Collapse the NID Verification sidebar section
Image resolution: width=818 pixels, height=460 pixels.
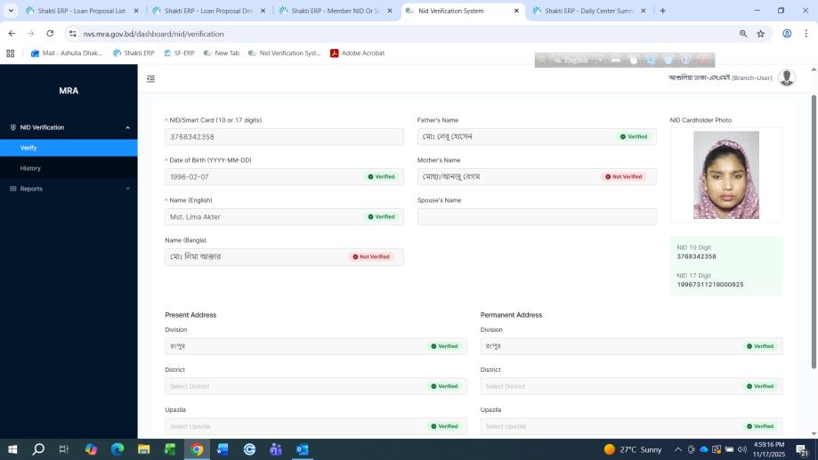click(x=127, y=127)
